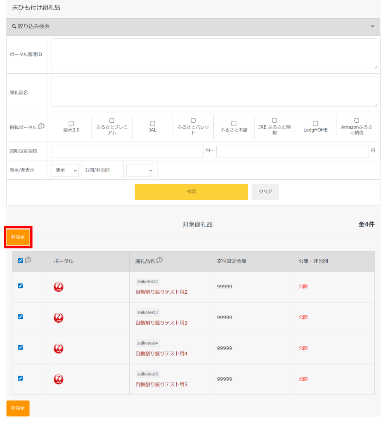Click help icon beside 謝礼品名 column header
The image size is (388, 423).
[x=159, y=260]
